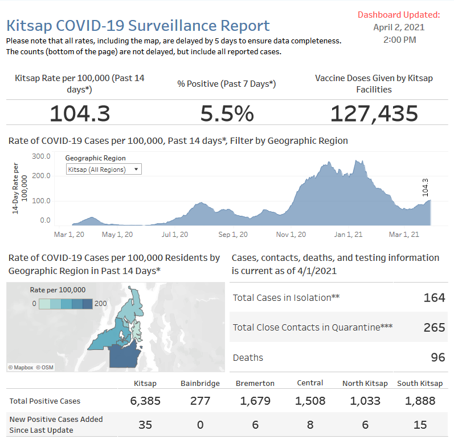Click the Total Cases in Isolation value 164
This screenshot has width=454, height=443.
[434, 297]
